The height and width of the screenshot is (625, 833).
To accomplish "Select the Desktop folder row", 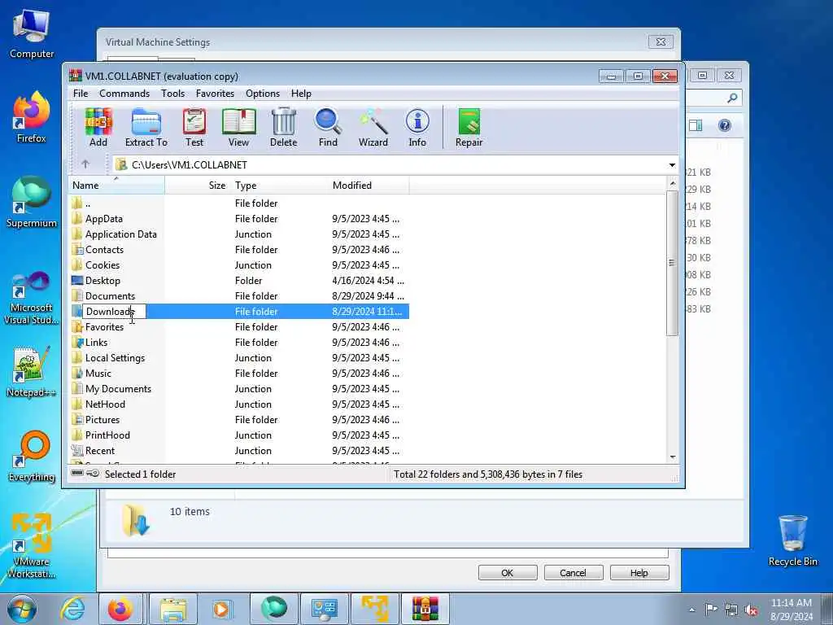I will [239, 280].
